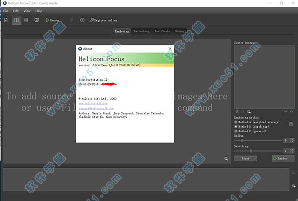Click the checkbox icon beside the output strip
This screenshot has height=201, width=298.
point(294,172)
